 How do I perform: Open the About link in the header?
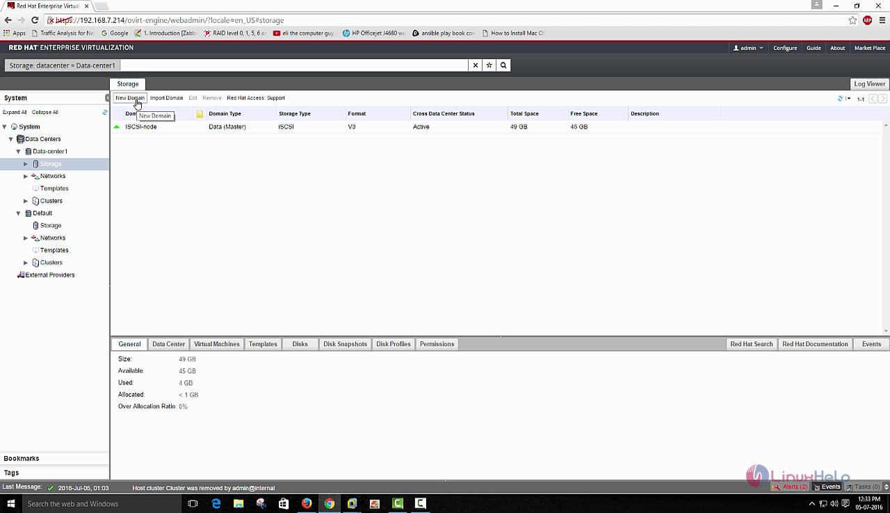click(838, 48)
